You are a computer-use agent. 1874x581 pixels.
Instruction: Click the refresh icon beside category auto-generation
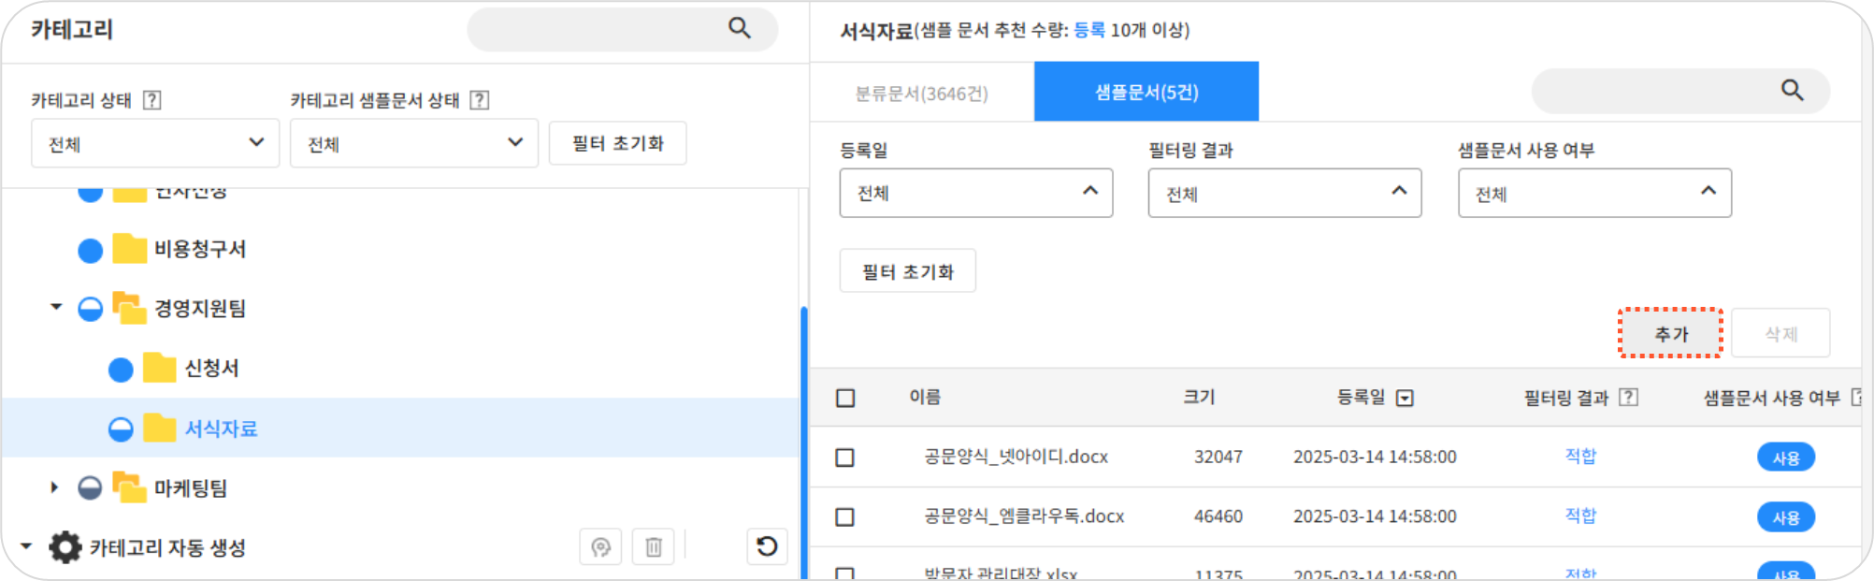pyautogui.click(x=767, y=546)
